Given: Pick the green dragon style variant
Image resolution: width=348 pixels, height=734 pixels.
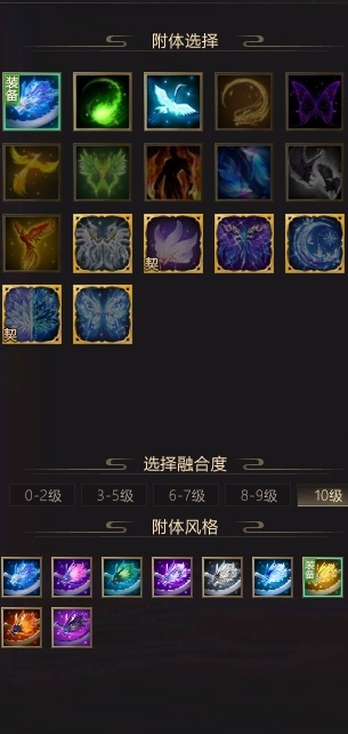Looking at the screenshot, I should tap(122, 577).
